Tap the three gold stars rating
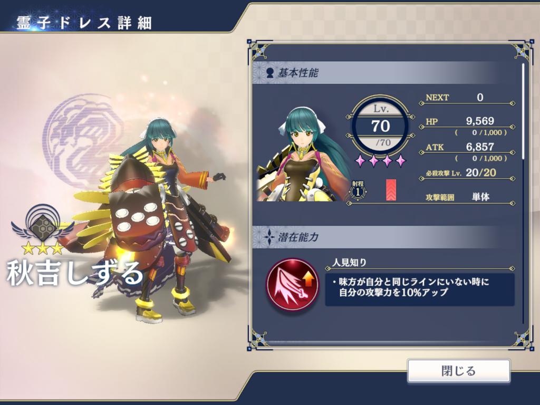Image resolution: width=540 pixels, height=405 pixels. 43,248
